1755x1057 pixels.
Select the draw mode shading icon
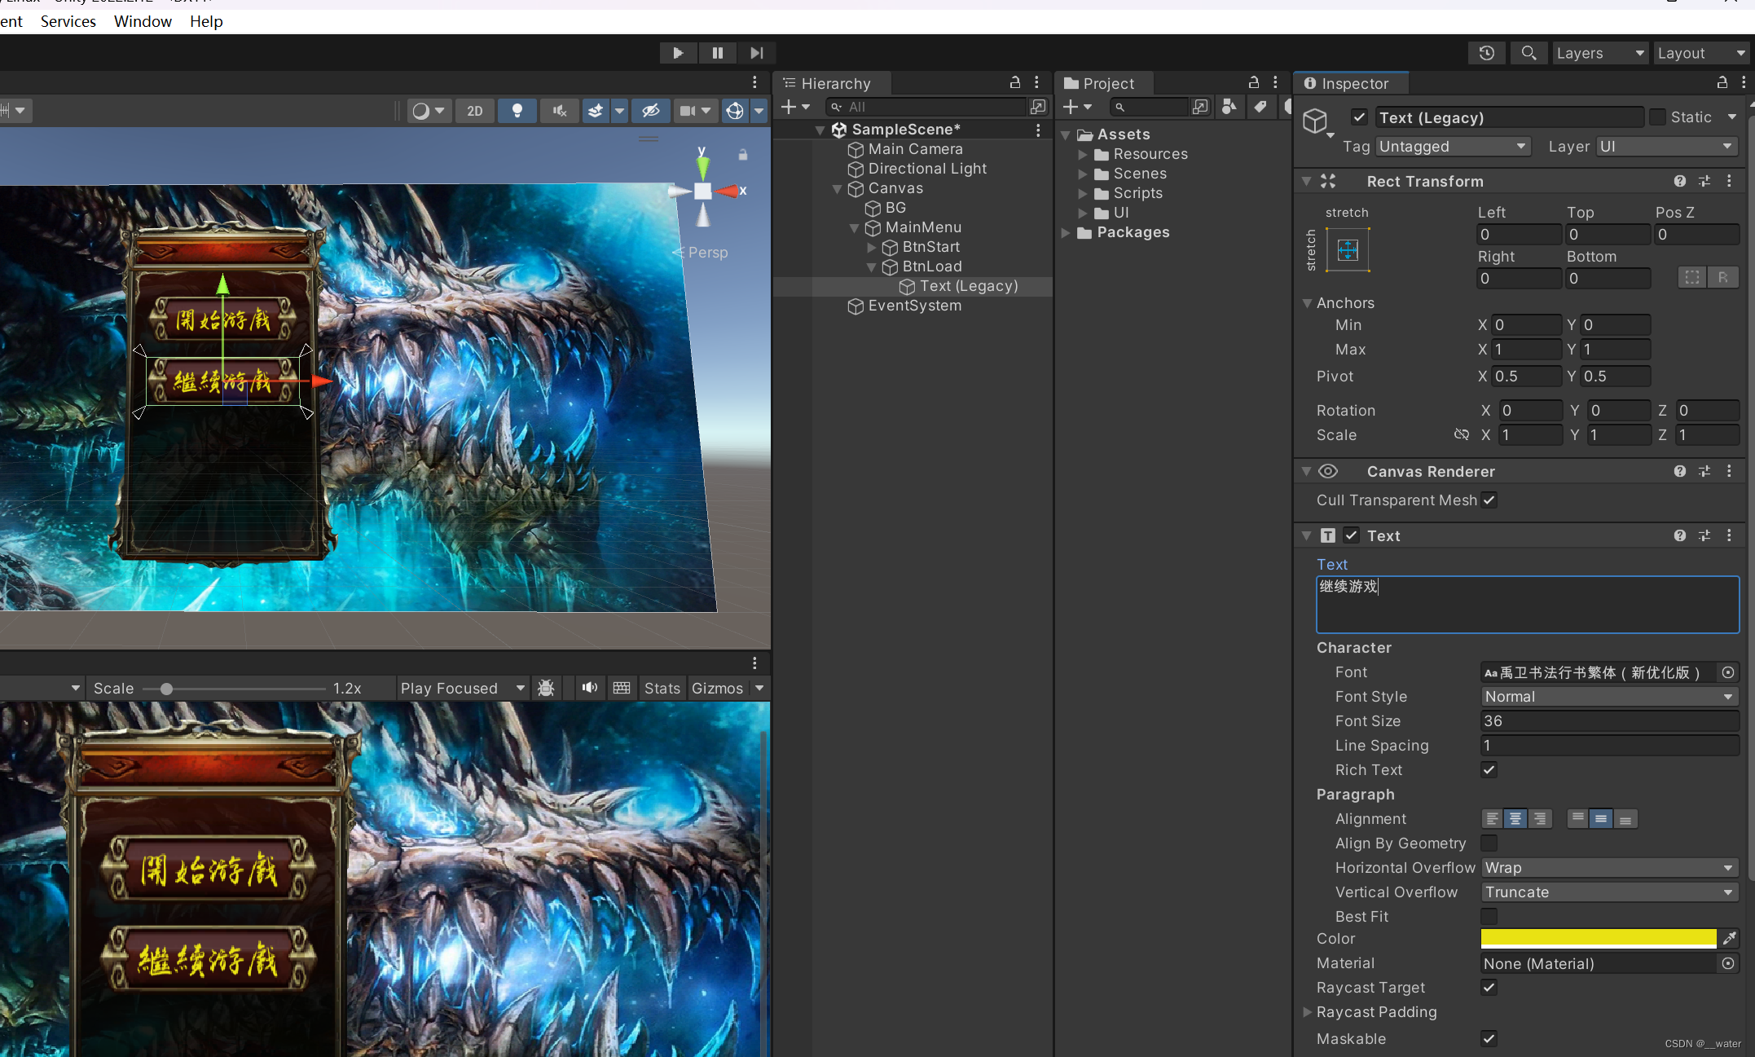[x=420, y=111]
